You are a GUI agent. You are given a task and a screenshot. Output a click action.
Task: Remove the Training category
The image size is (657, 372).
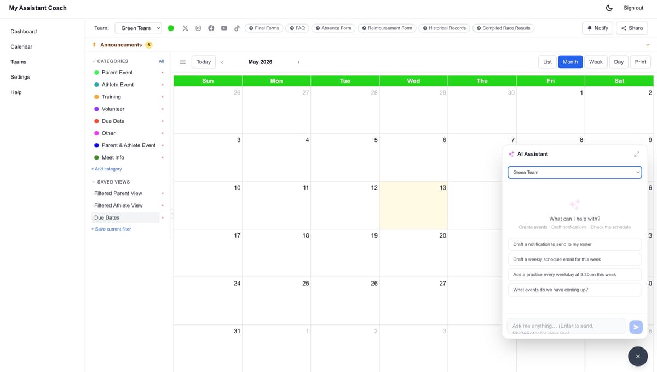tap(163, 97)
